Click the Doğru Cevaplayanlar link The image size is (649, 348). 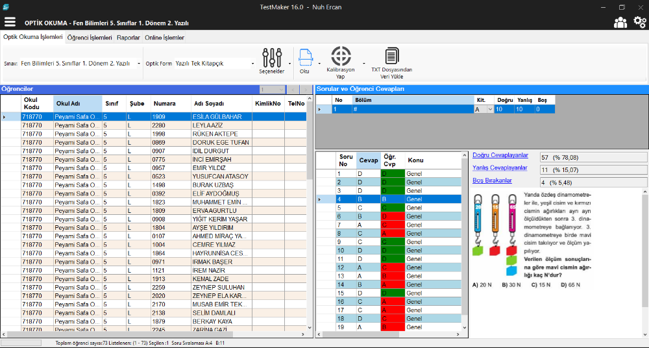tap(500, 155)
